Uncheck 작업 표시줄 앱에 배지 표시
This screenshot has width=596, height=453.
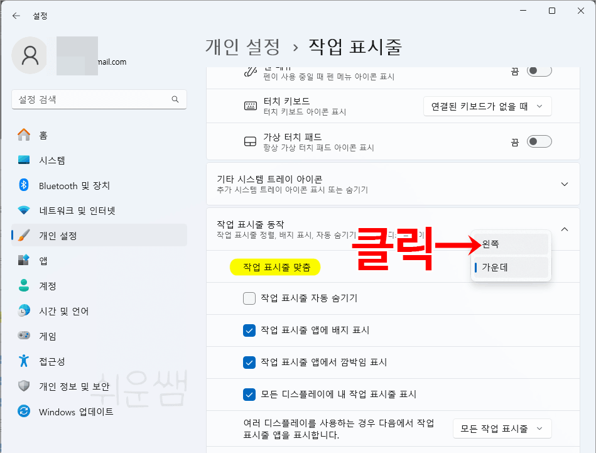click(x=249, y=330)
